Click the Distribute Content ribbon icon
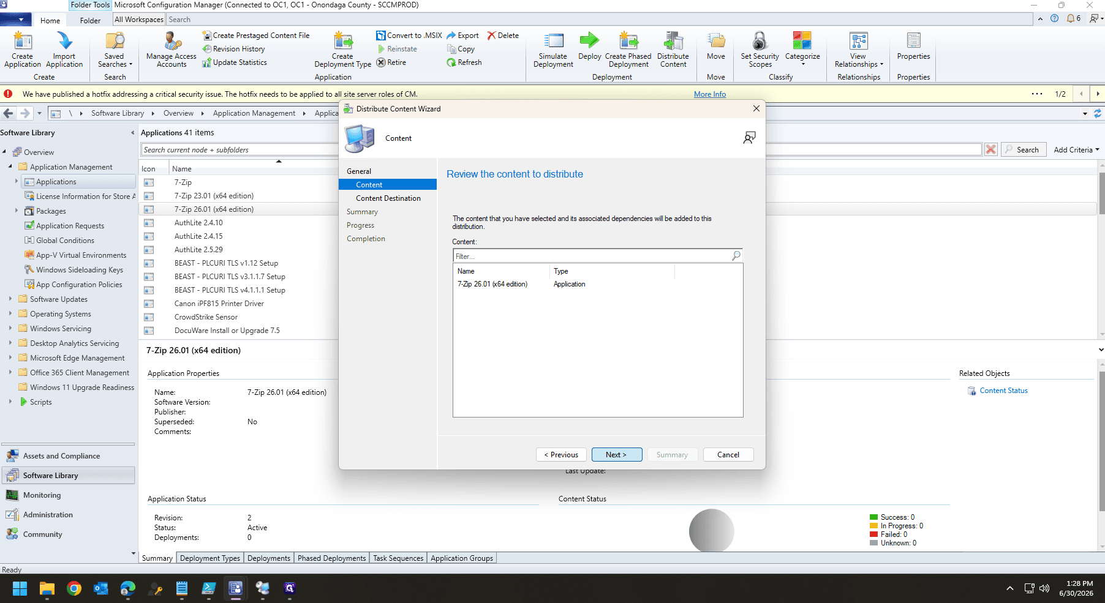This screenshot has height=603, width=1105. [x=673, y=49]
